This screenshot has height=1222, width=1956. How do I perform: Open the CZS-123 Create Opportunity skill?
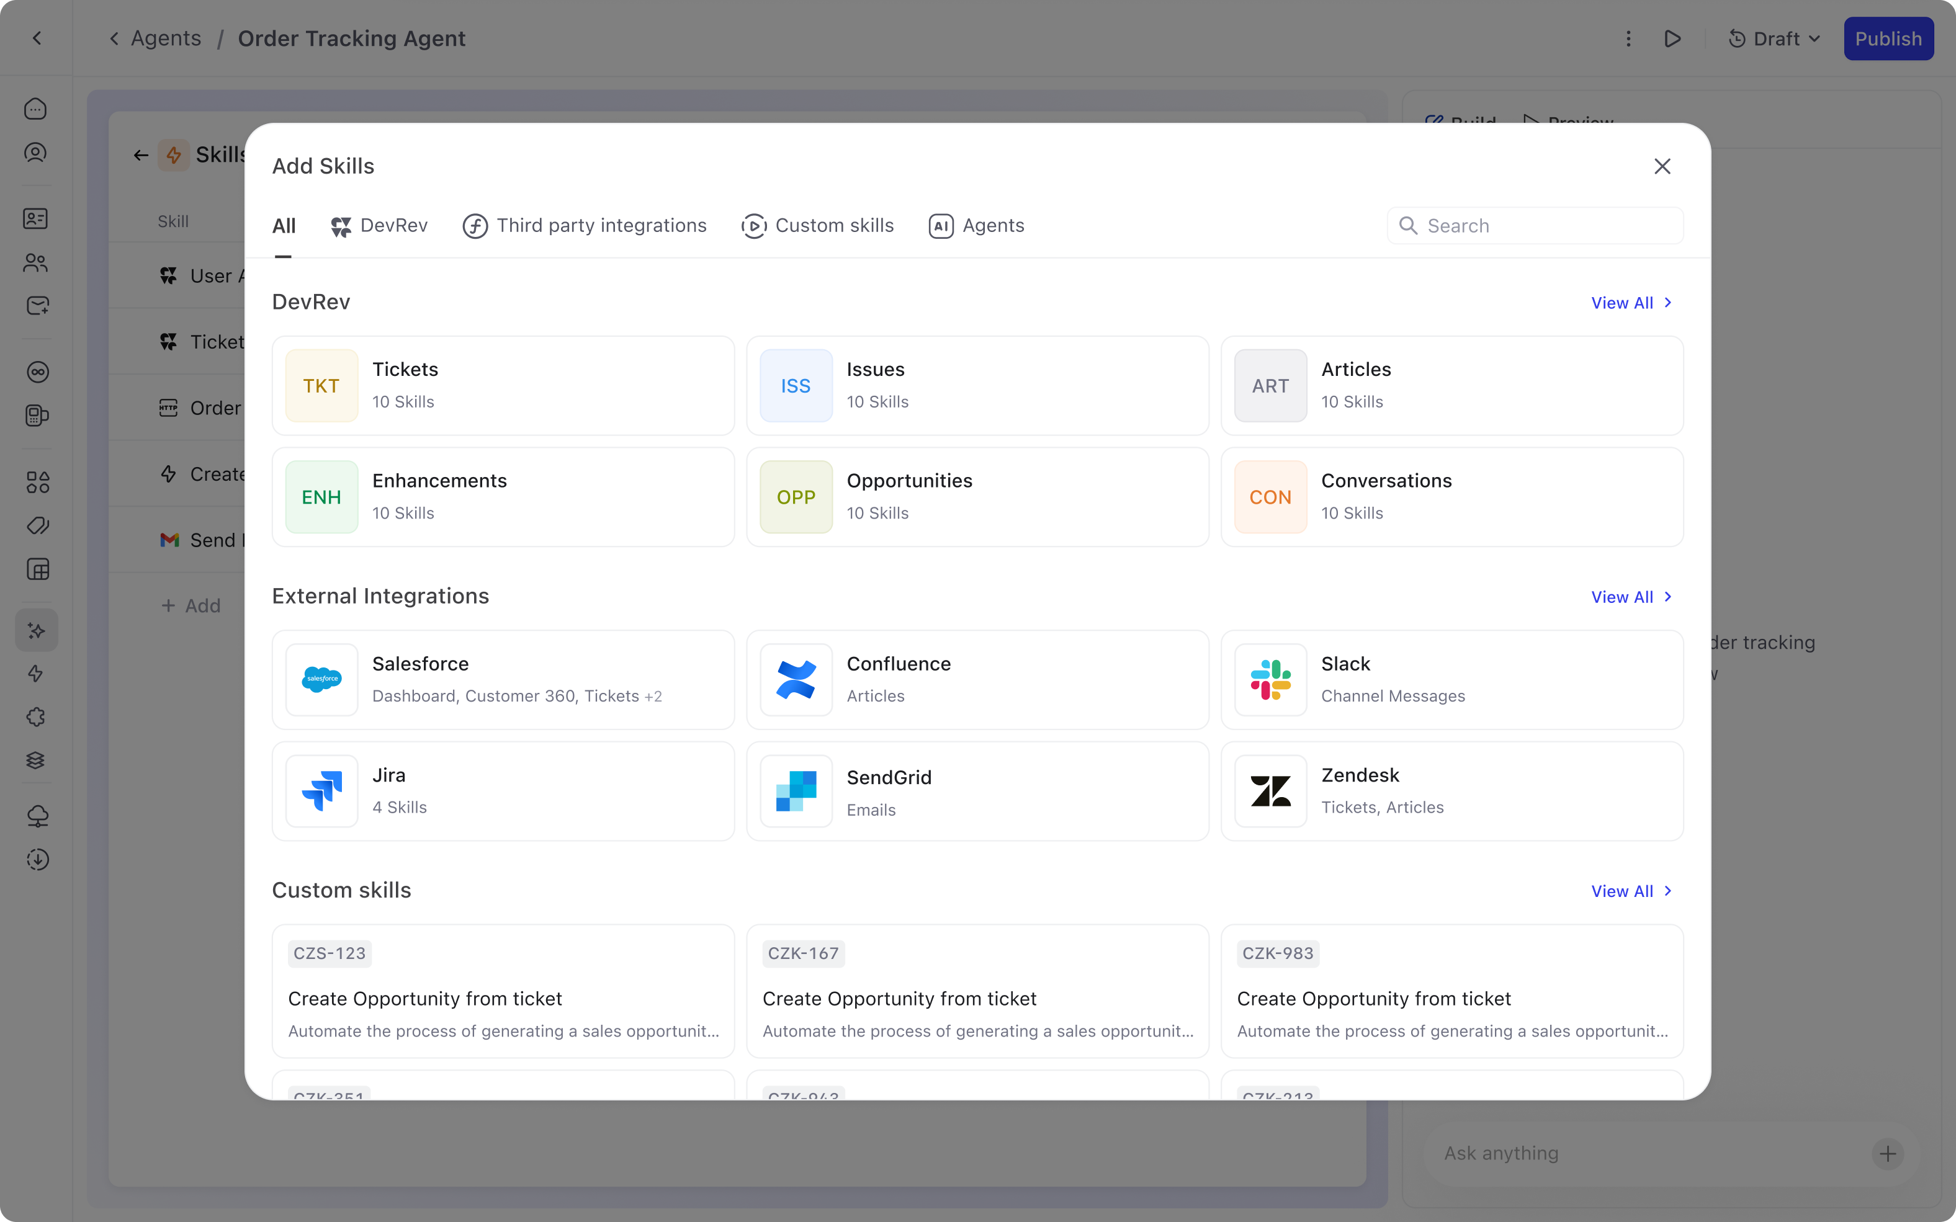coord(503,992)
